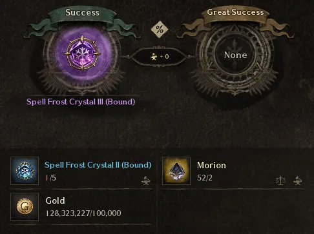Click the anvil icon under Spell Frost Crystal II
This screenshot has height=234, width=314.
pos(146,180)
